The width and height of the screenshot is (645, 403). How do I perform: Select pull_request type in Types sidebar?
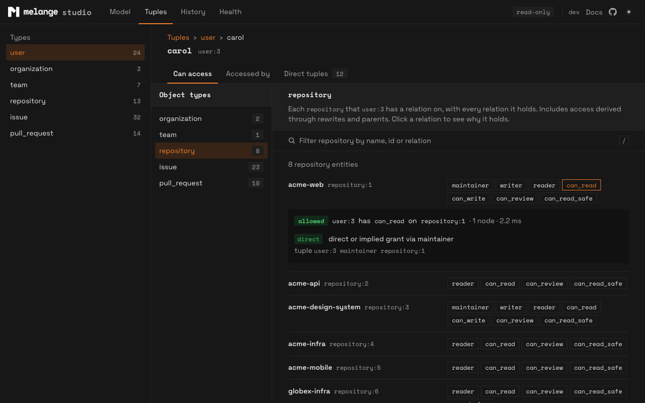[x=75, y=133]
